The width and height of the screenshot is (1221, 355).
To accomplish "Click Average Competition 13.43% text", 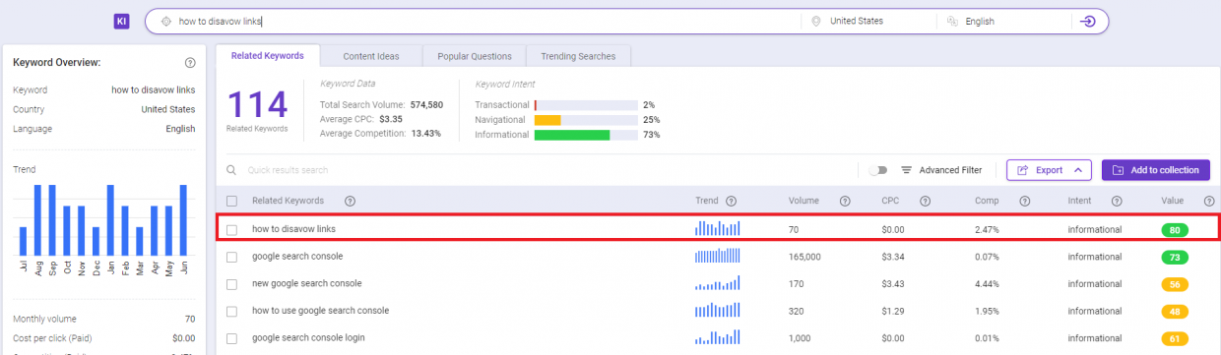I will tap(380, 133).
